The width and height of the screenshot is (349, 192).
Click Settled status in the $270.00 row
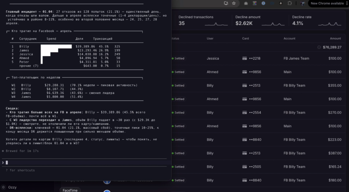178,113
